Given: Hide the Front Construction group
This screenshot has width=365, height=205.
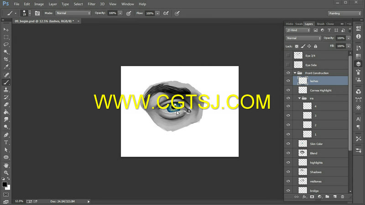Looking at the screenshot, I should point(288,73).
